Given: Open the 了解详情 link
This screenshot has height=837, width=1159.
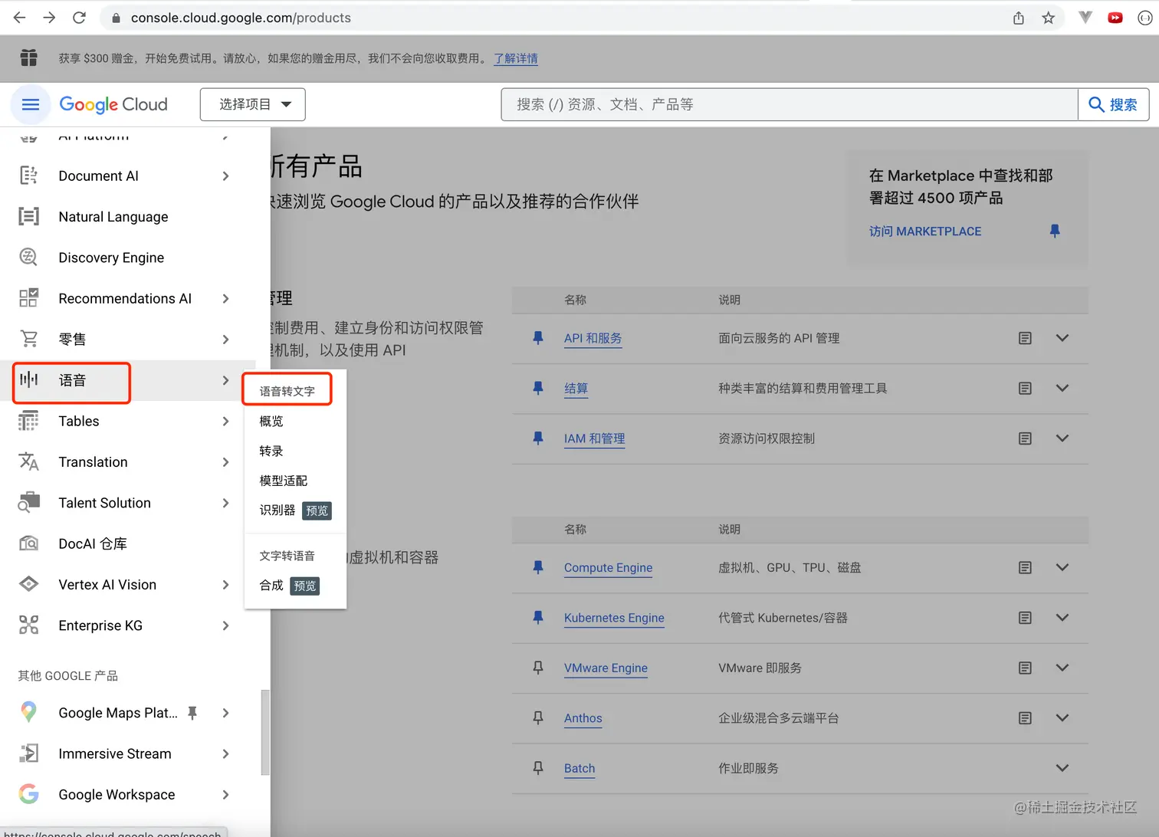Looking at the screenshot, I should point(515,58).
